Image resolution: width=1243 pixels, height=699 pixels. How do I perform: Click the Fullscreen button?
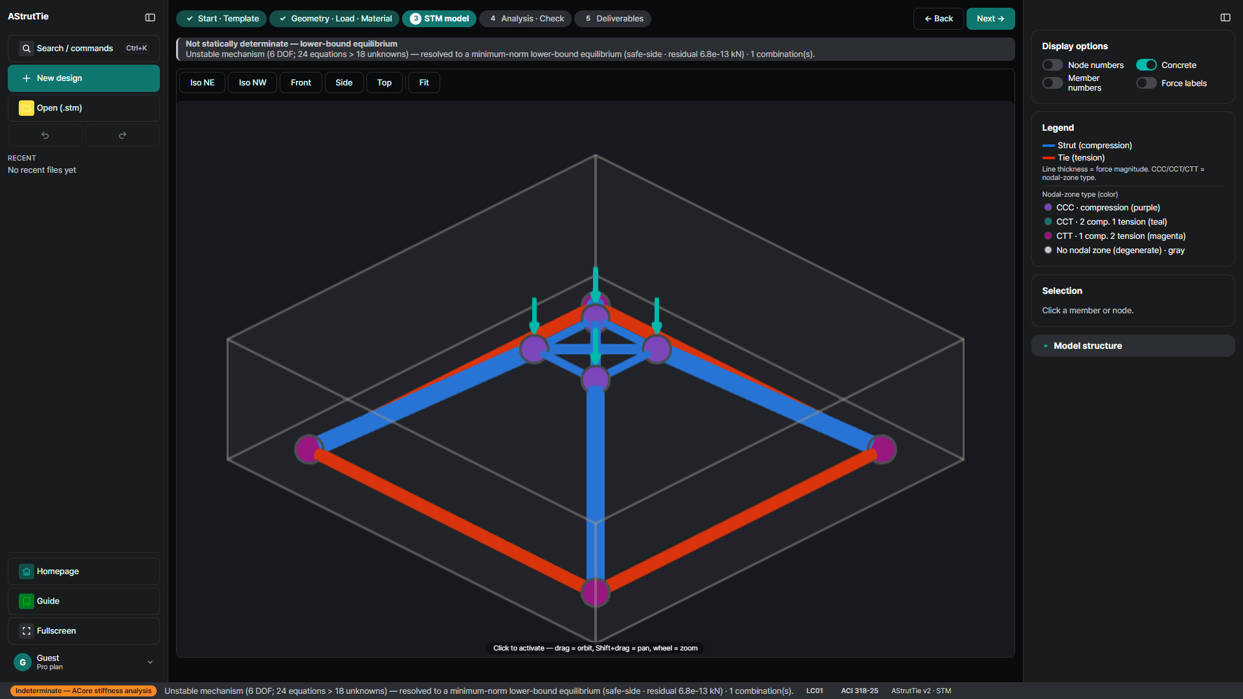coord(84,631)
